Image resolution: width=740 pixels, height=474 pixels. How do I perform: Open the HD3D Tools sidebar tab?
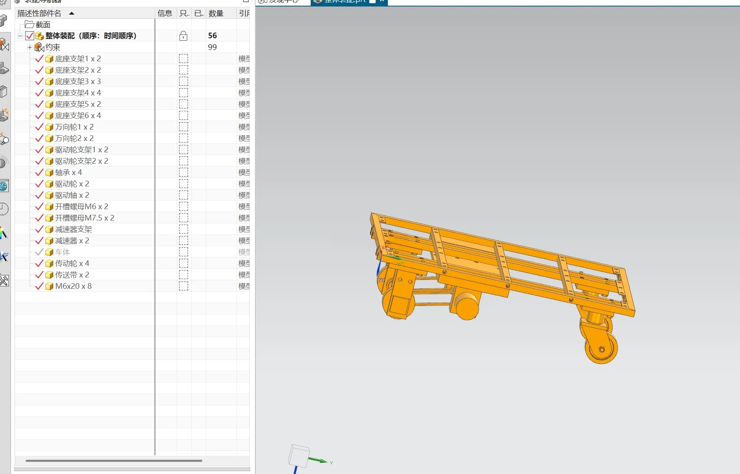pos(4,163)
